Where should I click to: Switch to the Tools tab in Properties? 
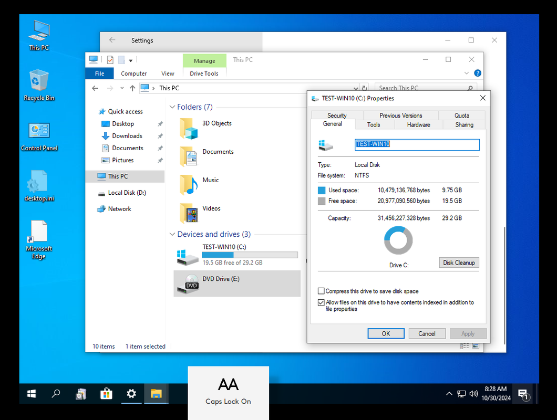tap(373, 124)
